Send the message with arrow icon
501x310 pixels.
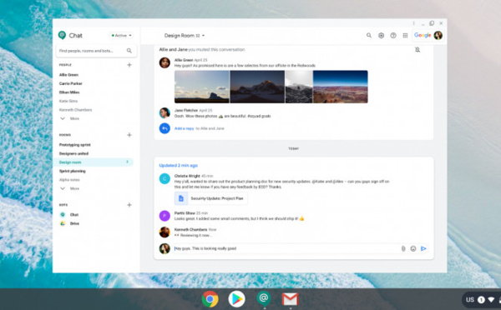[x=423, y=248]
